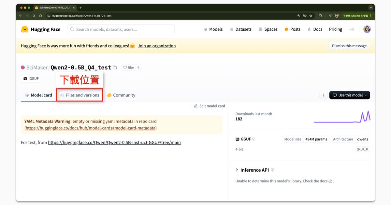
Task: Open the three-dot options beside Use this model
Action: 323,95
